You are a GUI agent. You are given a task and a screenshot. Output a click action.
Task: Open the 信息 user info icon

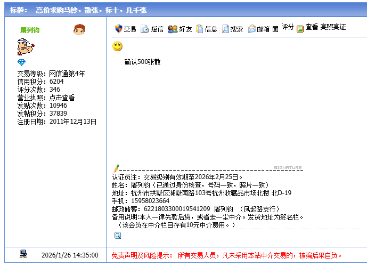point(200,29)
